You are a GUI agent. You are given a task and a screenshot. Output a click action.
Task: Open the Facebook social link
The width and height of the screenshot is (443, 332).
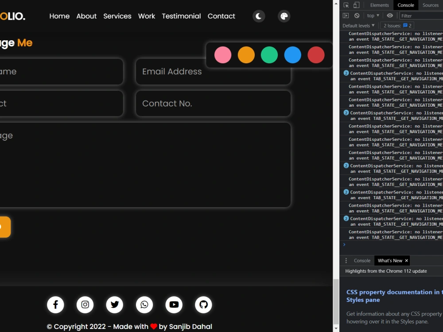(55, 305)
